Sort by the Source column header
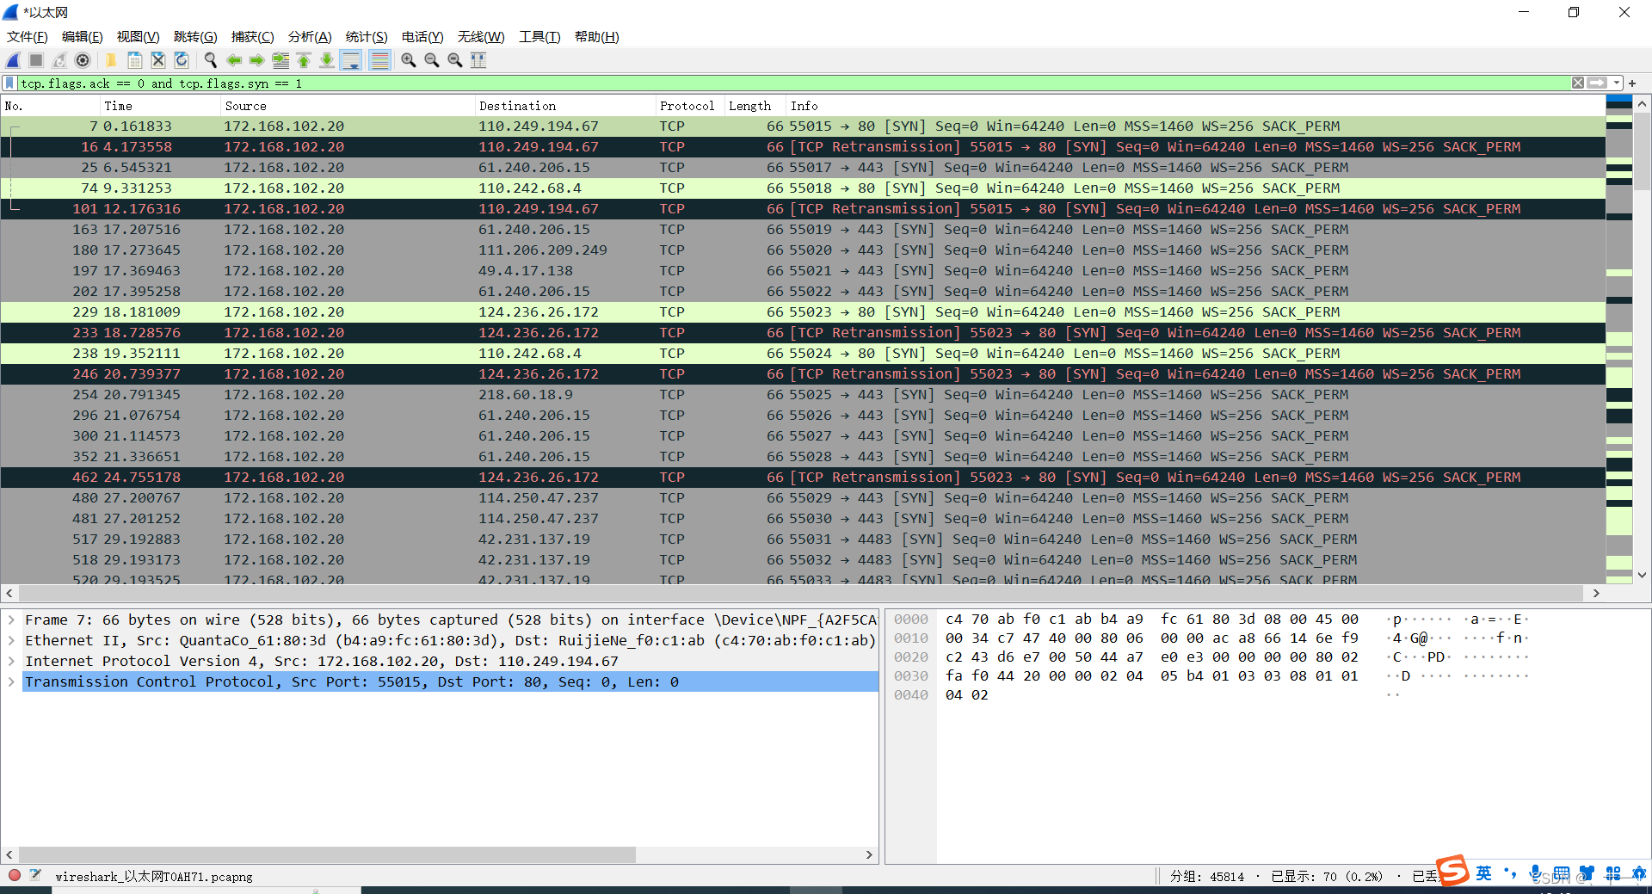 (348, 106)
